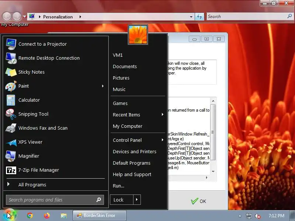This screenshot has width=295, height=221.
Task: Expand the Paint jump list arrow
Action: (x=103, y=86)
